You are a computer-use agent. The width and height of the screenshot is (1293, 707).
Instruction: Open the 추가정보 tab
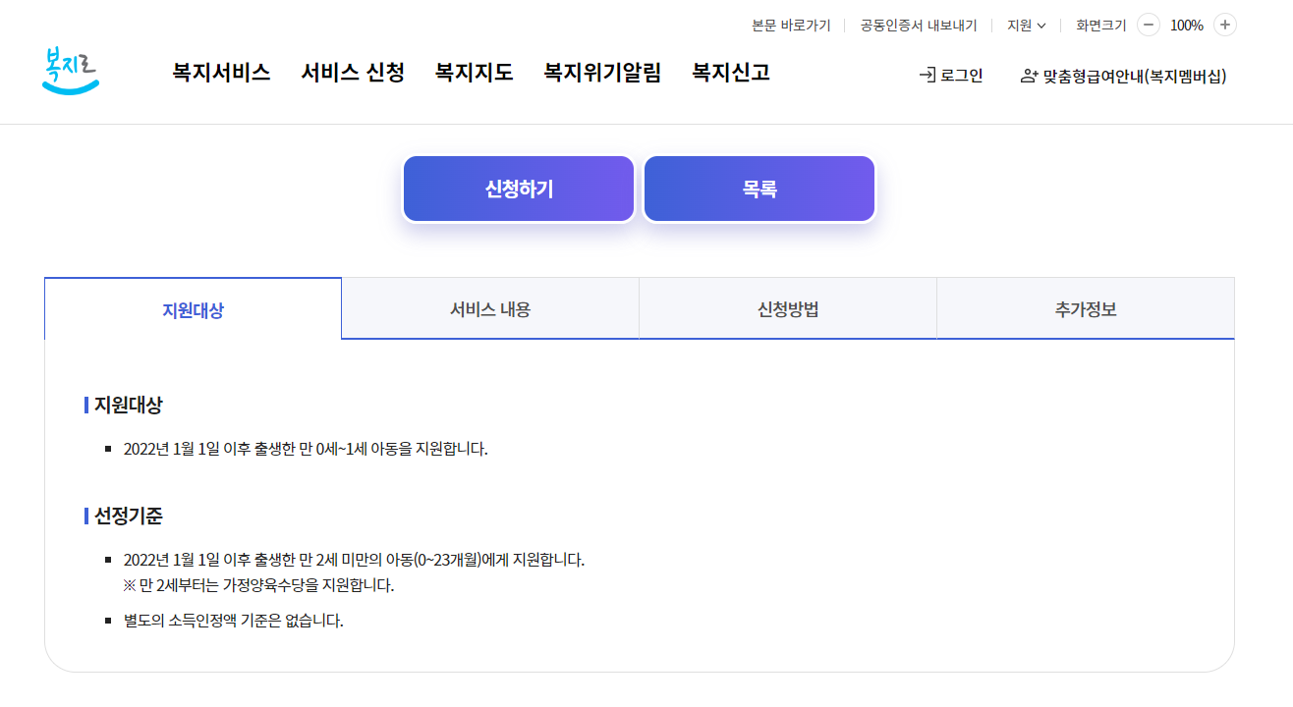coord(1085,307)
